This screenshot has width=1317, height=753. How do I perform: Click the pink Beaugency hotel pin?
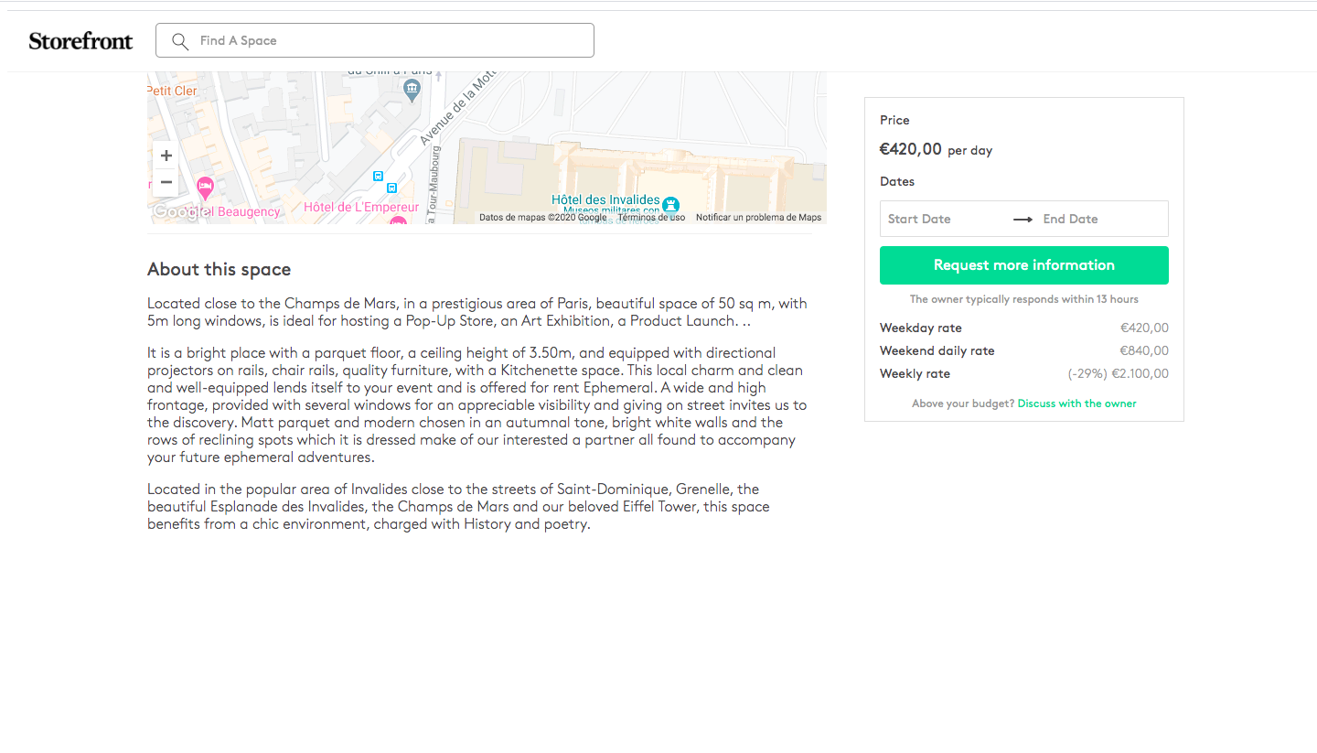(x=205, y=188)
